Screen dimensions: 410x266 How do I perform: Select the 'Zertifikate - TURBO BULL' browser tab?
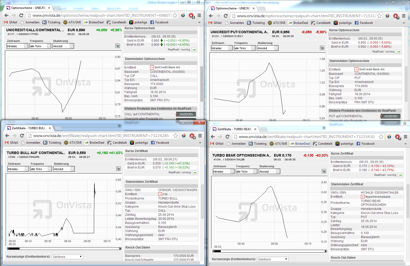pyautogui.click(x=28, y=128)
